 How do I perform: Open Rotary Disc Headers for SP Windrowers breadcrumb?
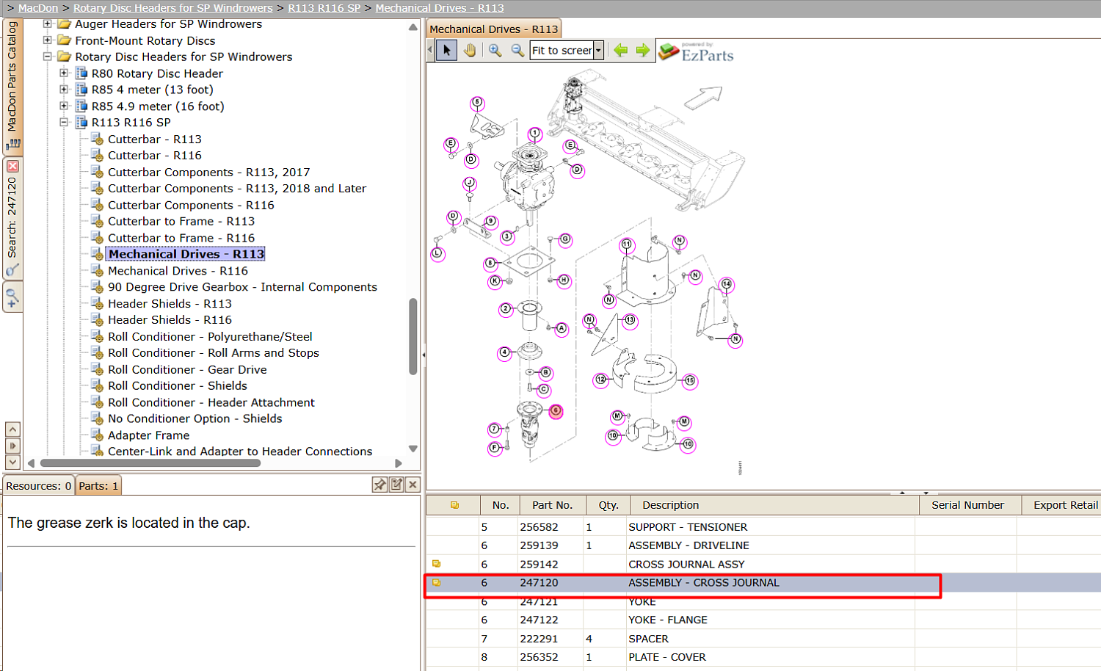(x=173, y=8)
